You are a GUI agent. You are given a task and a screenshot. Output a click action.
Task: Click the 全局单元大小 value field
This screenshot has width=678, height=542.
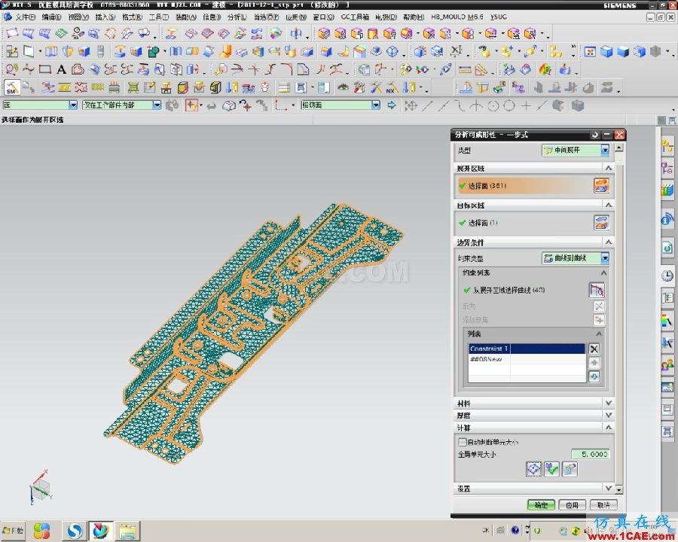coord(590,454)
